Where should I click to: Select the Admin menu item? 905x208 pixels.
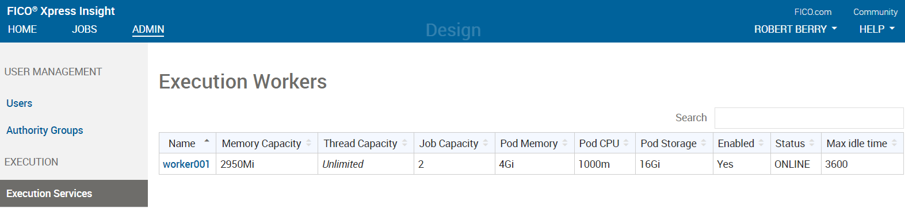coord(148,29)
